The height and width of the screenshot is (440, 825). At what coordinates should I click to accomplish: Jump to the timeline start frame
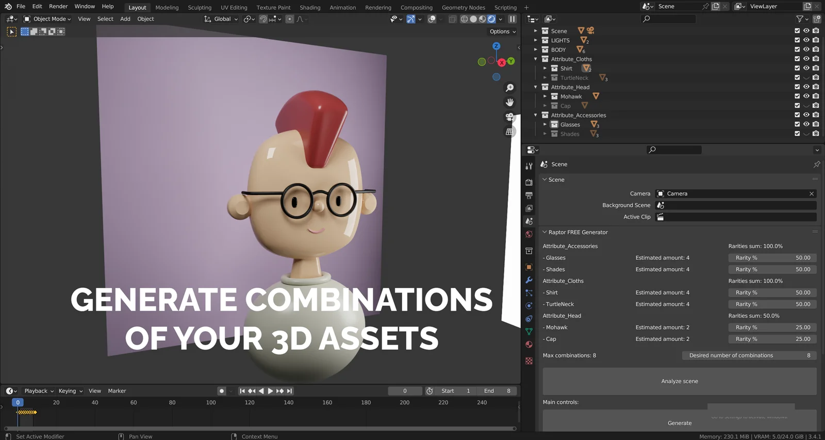pyautogui.click(x=242, y=391)
